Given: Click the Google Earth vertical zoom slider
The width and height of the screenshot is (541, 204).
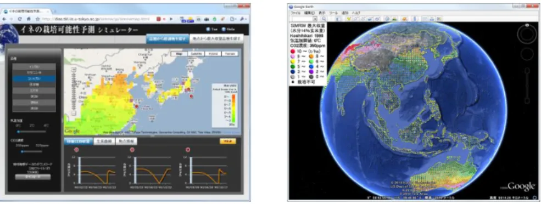Looking at the screenshot, I should (527, 86).
